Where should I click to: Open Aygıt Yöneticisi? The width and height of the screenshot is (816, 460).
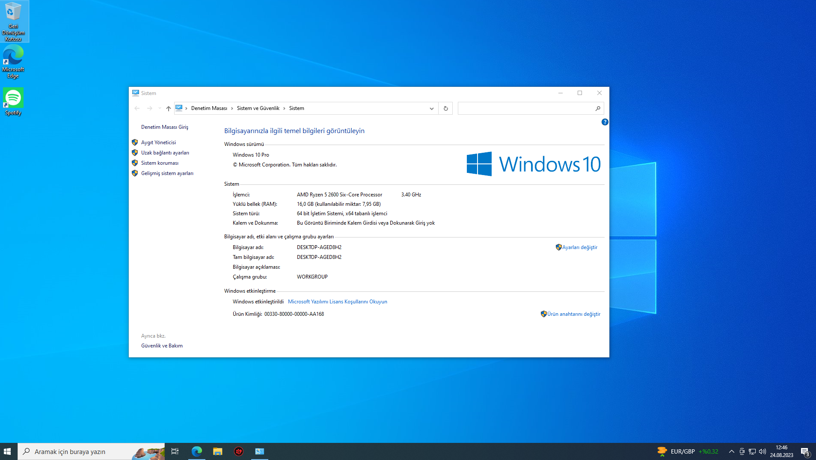(x=158, y=142)
